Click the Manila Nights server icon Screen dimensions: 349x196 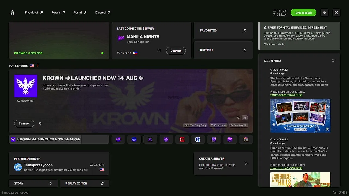121,38
